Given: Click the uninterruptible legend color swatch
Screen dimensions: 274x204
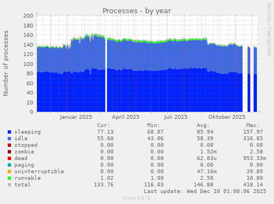Looking at the screenshot, I should [9, 172].
